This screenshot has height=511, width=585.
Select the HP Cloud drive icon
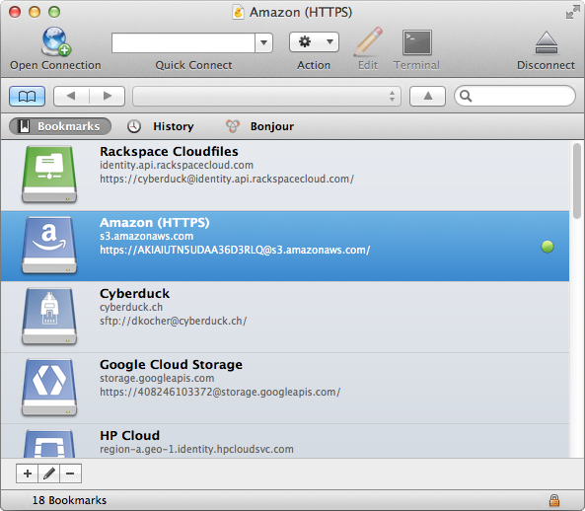(x=49, y=444)
